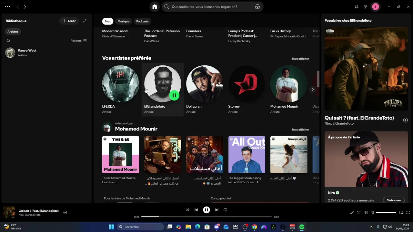Go to Spotify Home via house icon
The width and height of the screenshot is (413, 232).
point(155,7)
